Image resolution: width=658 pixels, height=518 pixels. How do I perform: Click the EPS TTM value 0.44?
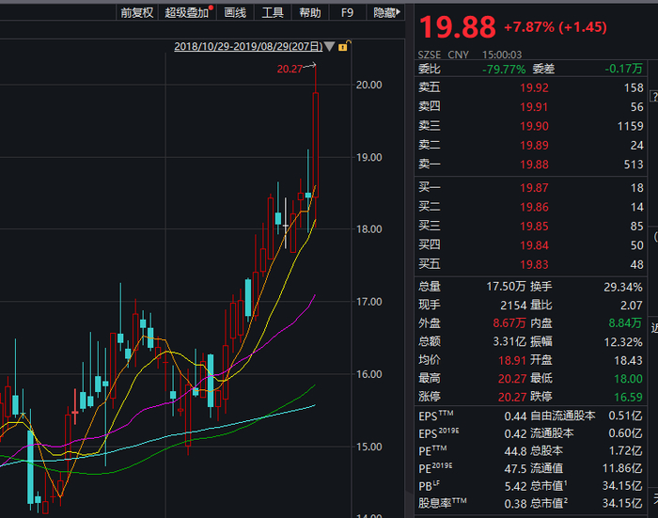tap(515, 416)
